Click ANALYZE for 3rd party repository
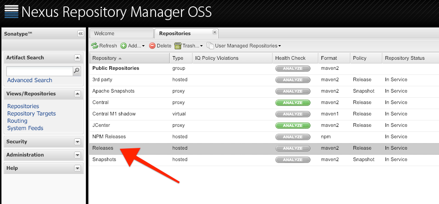Screen dimensions: 439x204 coord(293,80)
